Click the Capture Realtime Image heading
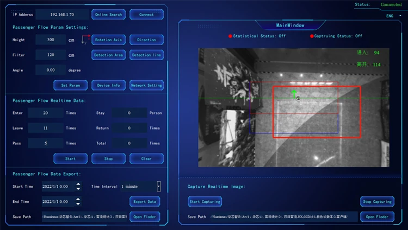 [216, 187]
